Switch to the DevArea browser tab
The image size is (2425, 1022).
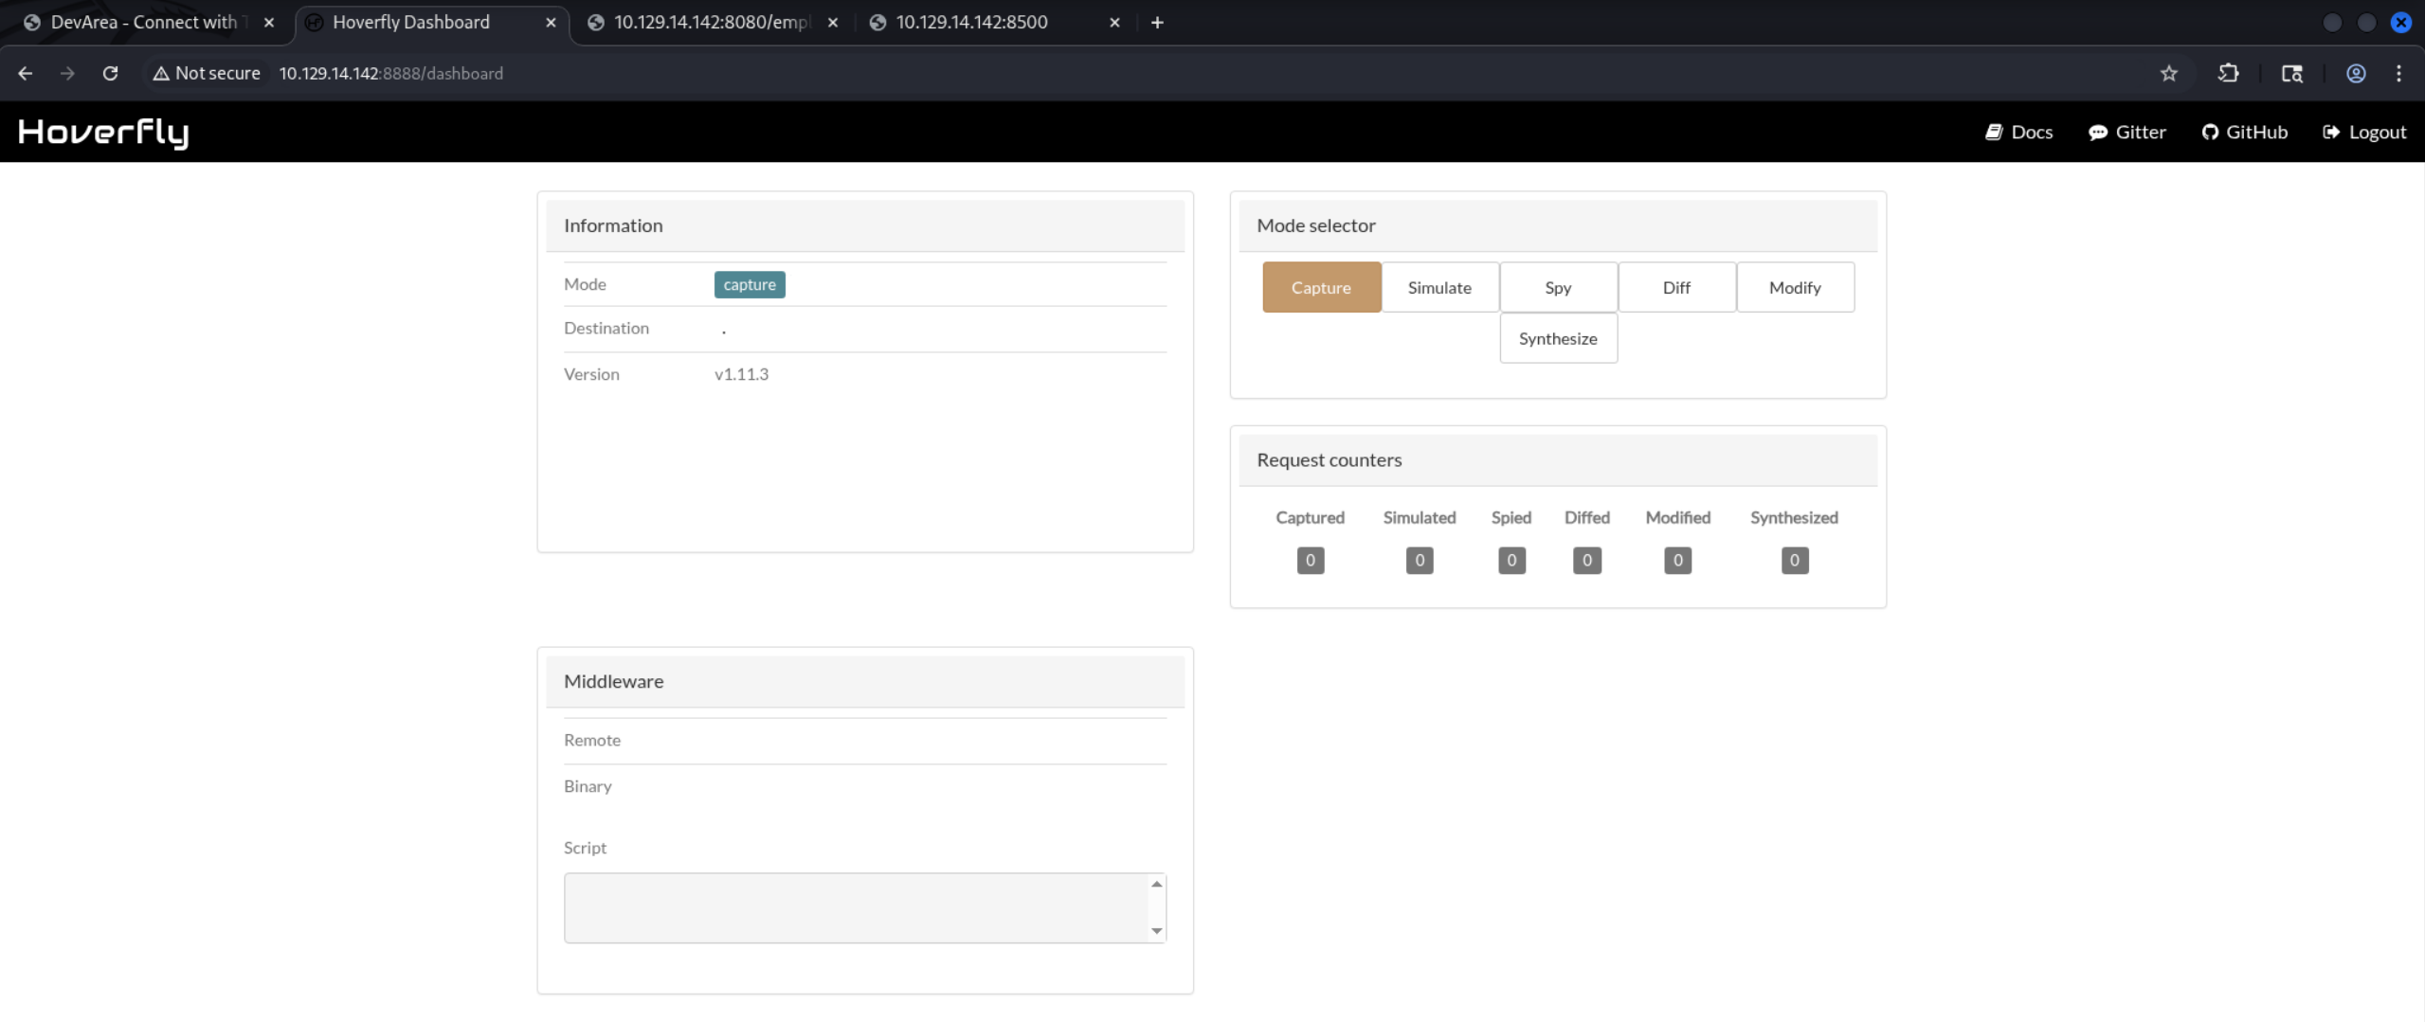click(x=142, y=23)
